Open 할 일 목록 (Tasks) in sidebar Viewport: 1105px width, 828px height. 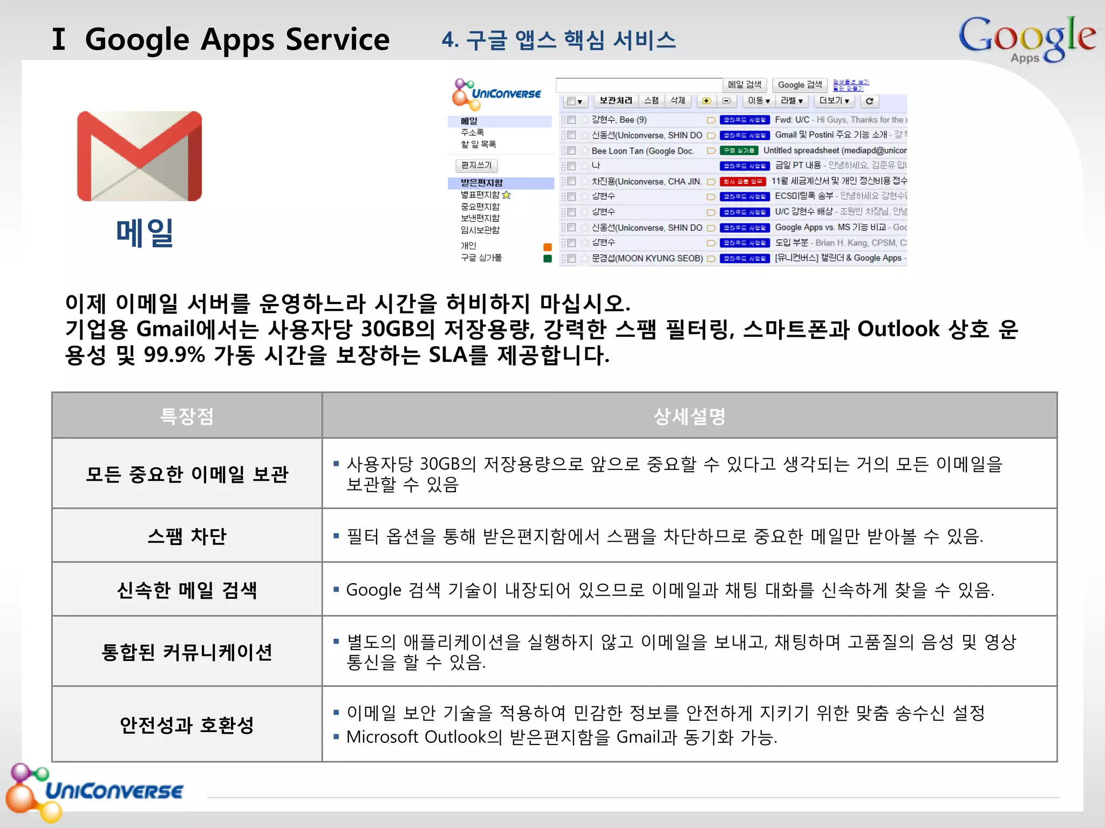click(x=478, y=144)
